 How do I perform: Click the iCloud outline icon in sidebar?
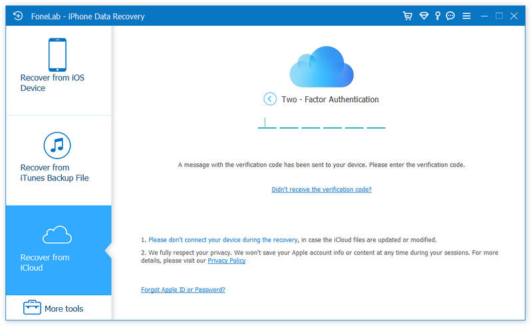coord(57,235)
